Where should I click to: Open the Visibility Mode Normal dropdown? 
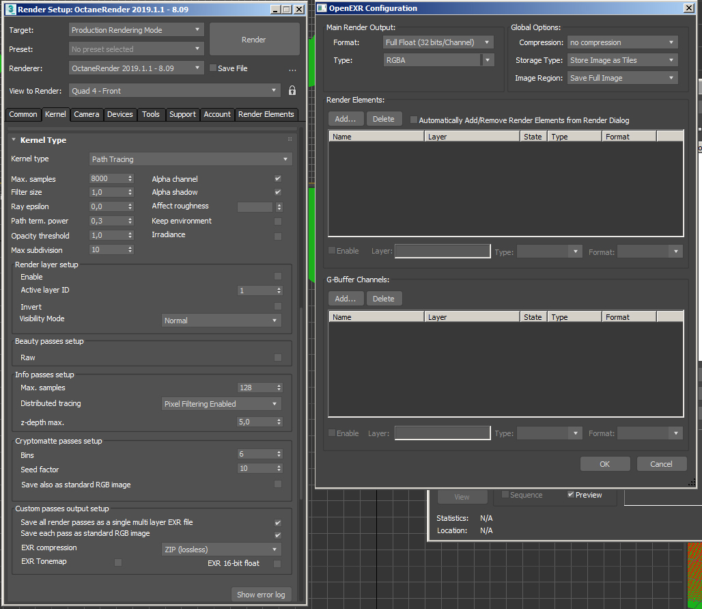tap(221, 321)
